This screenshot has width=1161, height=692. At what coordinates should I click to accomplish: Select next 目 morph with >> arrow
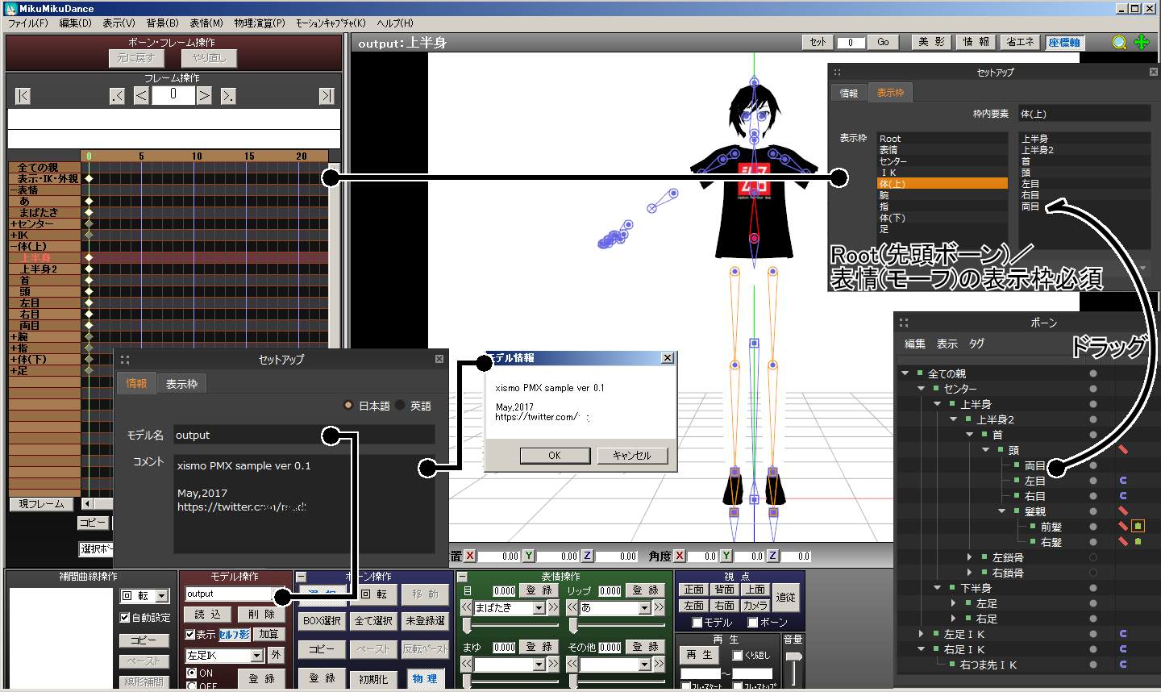click(x=553, y=607)
